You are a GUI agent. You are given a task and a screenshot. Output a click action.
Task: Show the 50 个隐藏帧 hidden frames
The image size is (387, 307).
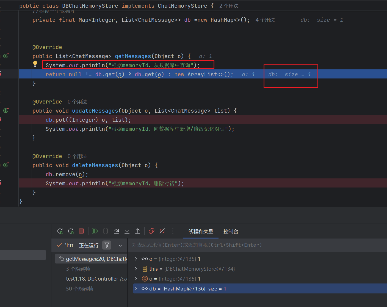(80, 289)
